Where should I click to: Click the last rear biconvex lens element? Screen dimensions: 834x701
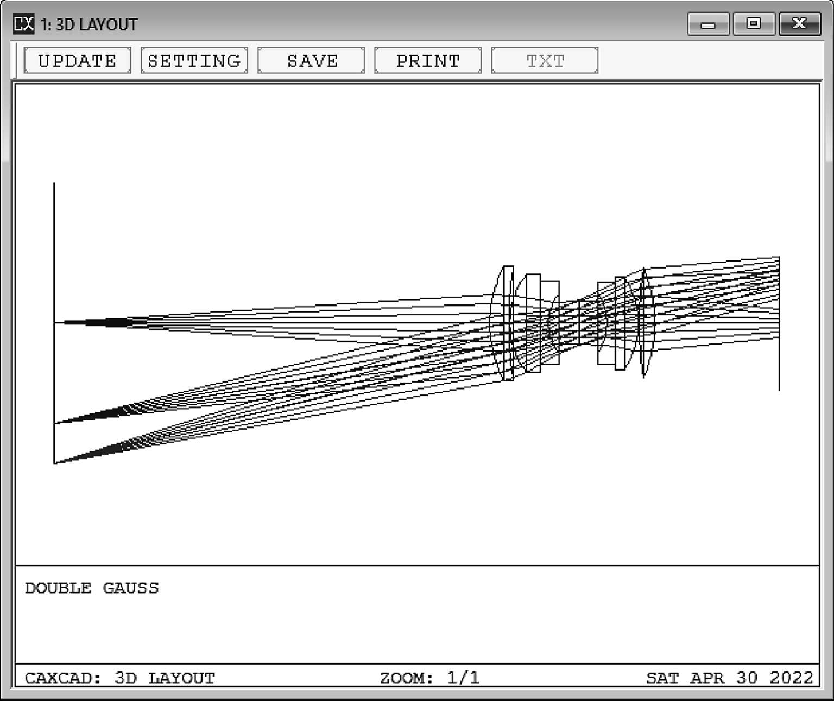tap(644, 323)
